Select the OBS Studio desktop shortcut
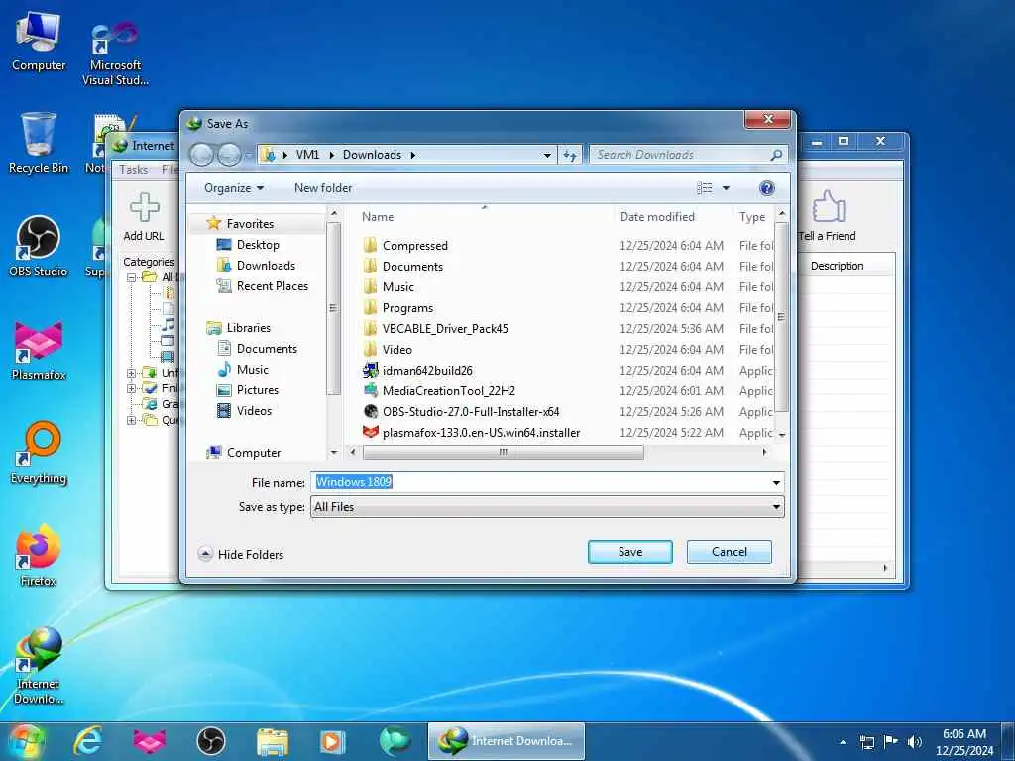 tap(39, 247)
